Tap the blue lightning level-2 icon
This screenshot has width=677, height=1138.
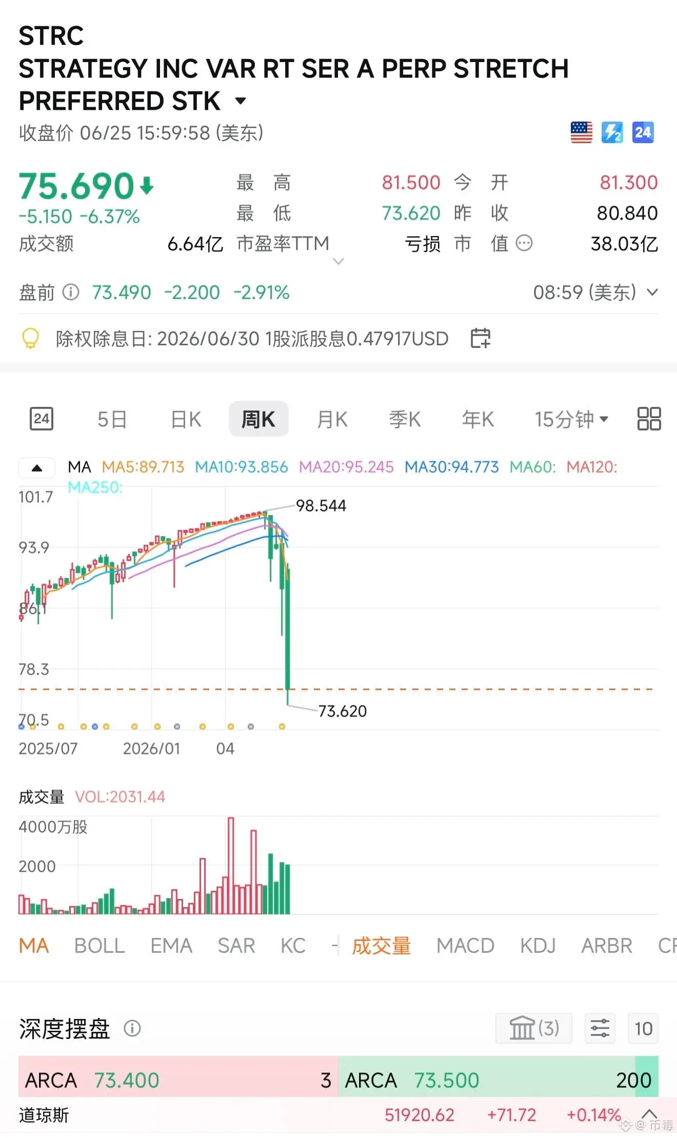click(x=612, y=132)
